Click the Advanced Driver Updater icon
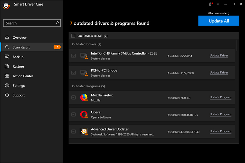The width and height of the screenshot is (245, 163). tap(84, 131)
